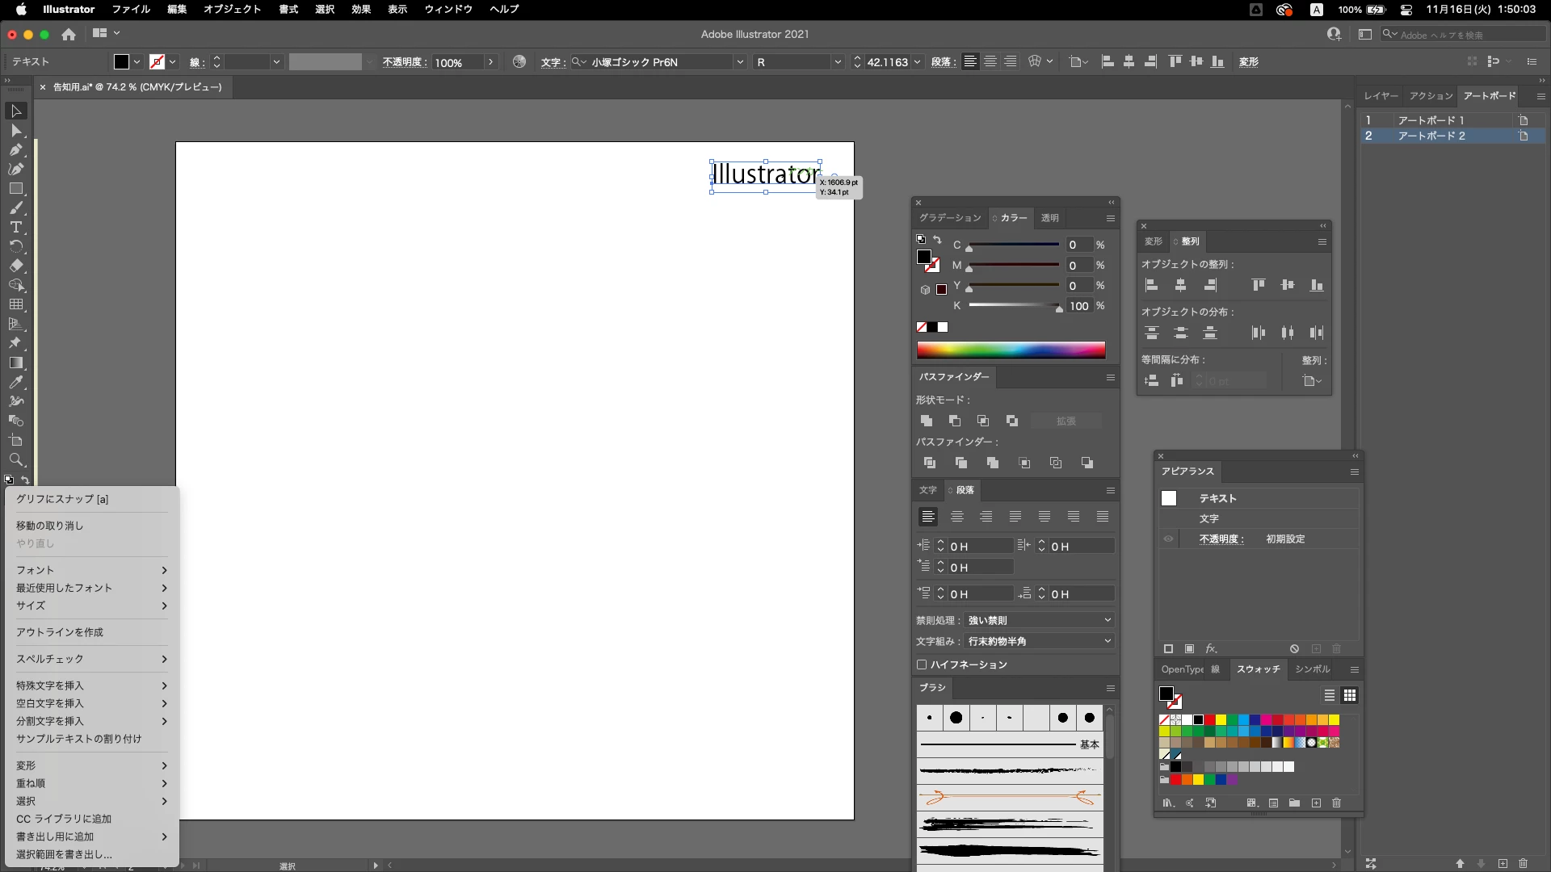Click Add New Effect fx button
This screenshot has height=872, width=1551.
pos(1211,649)
